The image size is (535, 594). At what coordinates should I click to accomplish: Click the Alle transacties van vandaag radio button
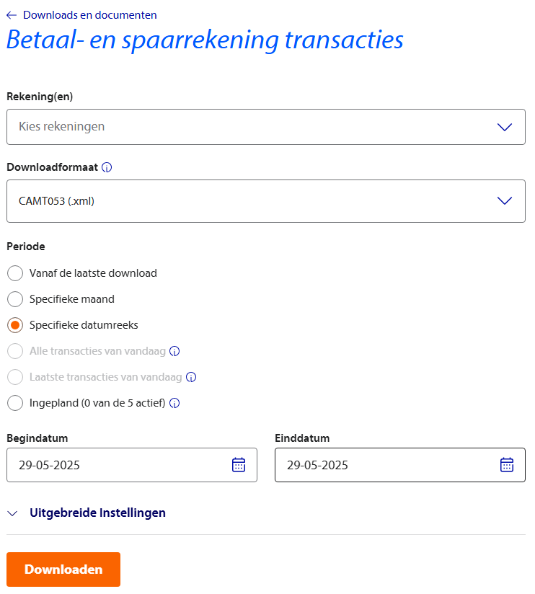point(15,351)
